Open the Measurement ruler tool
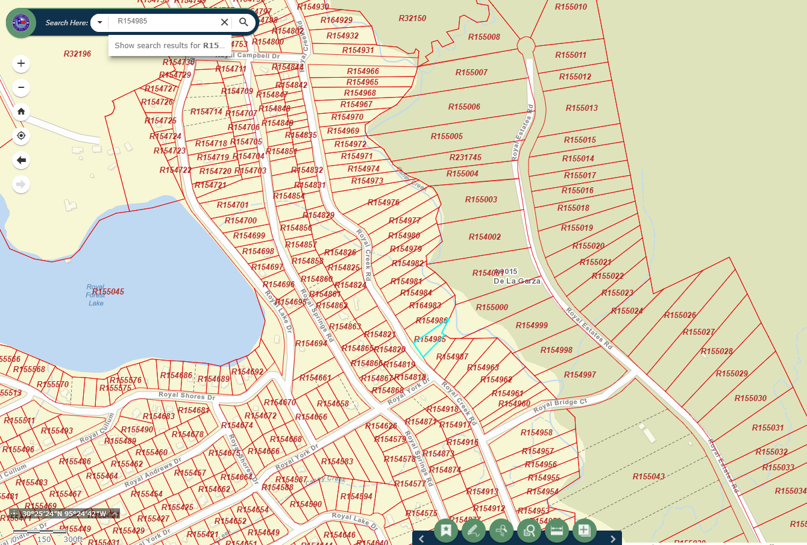 tap(556, 531)
